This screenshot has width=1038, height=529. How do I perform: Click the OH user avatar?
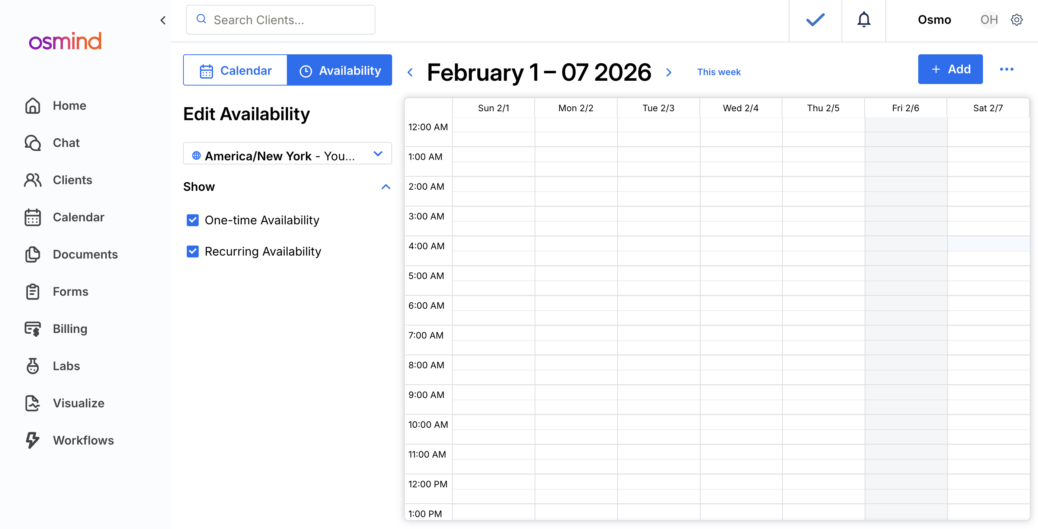(989, 20)
